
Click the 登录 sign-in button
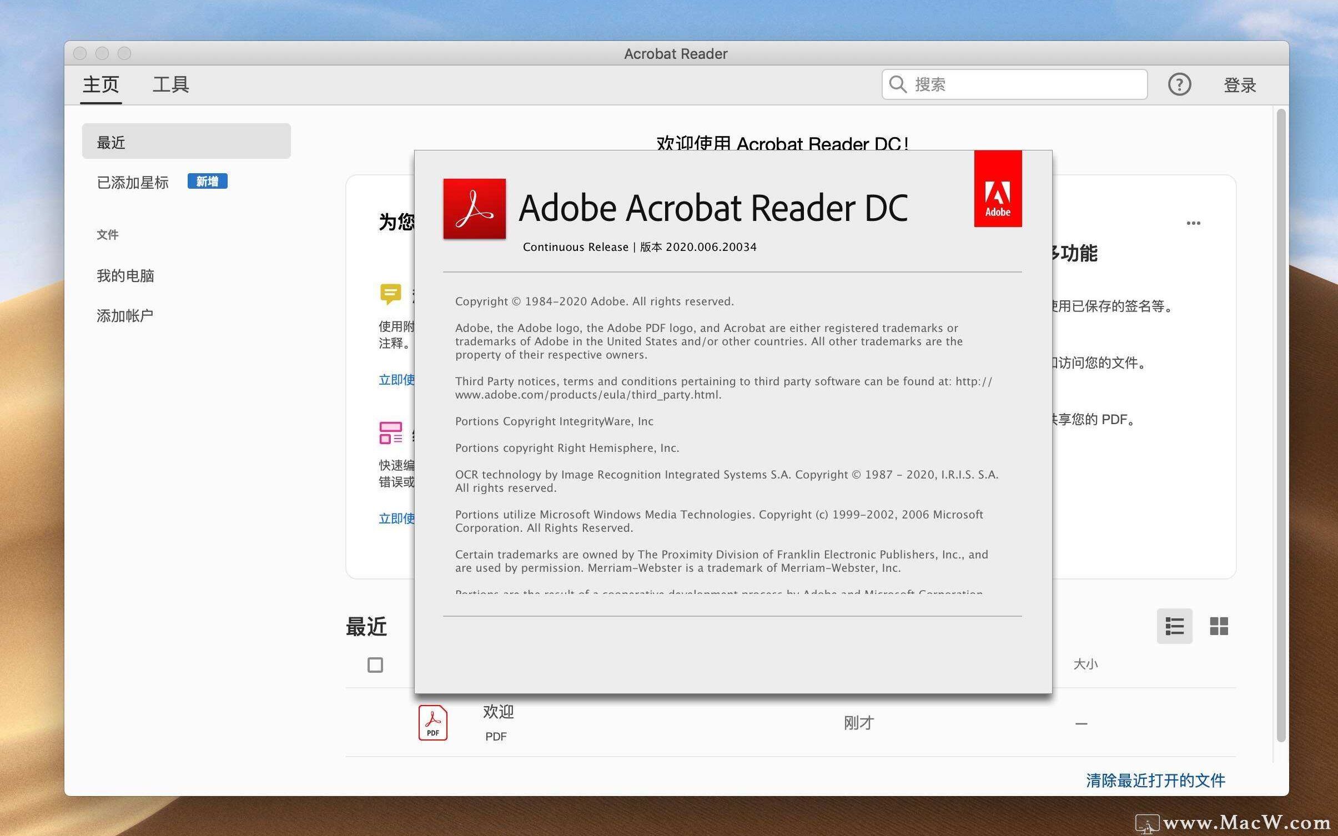(x=1240, y=85)
